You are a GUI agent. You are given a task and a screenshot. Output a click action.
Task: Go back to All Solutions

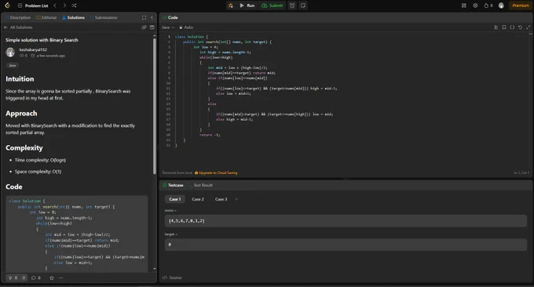point(18,27)
